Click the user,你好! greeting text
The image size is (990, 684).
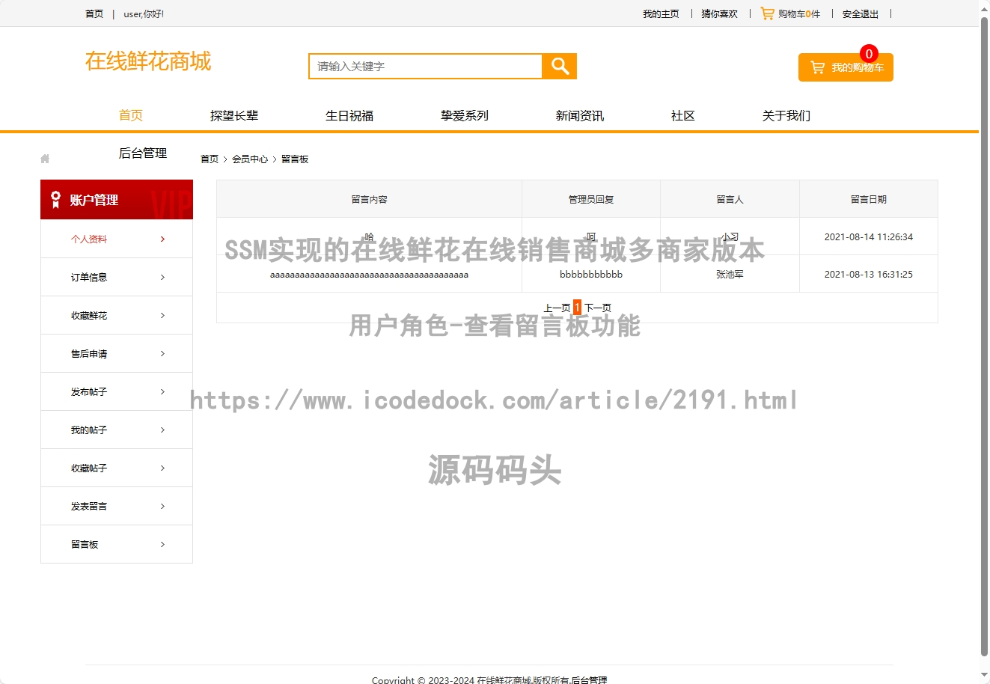pos(144,14)
